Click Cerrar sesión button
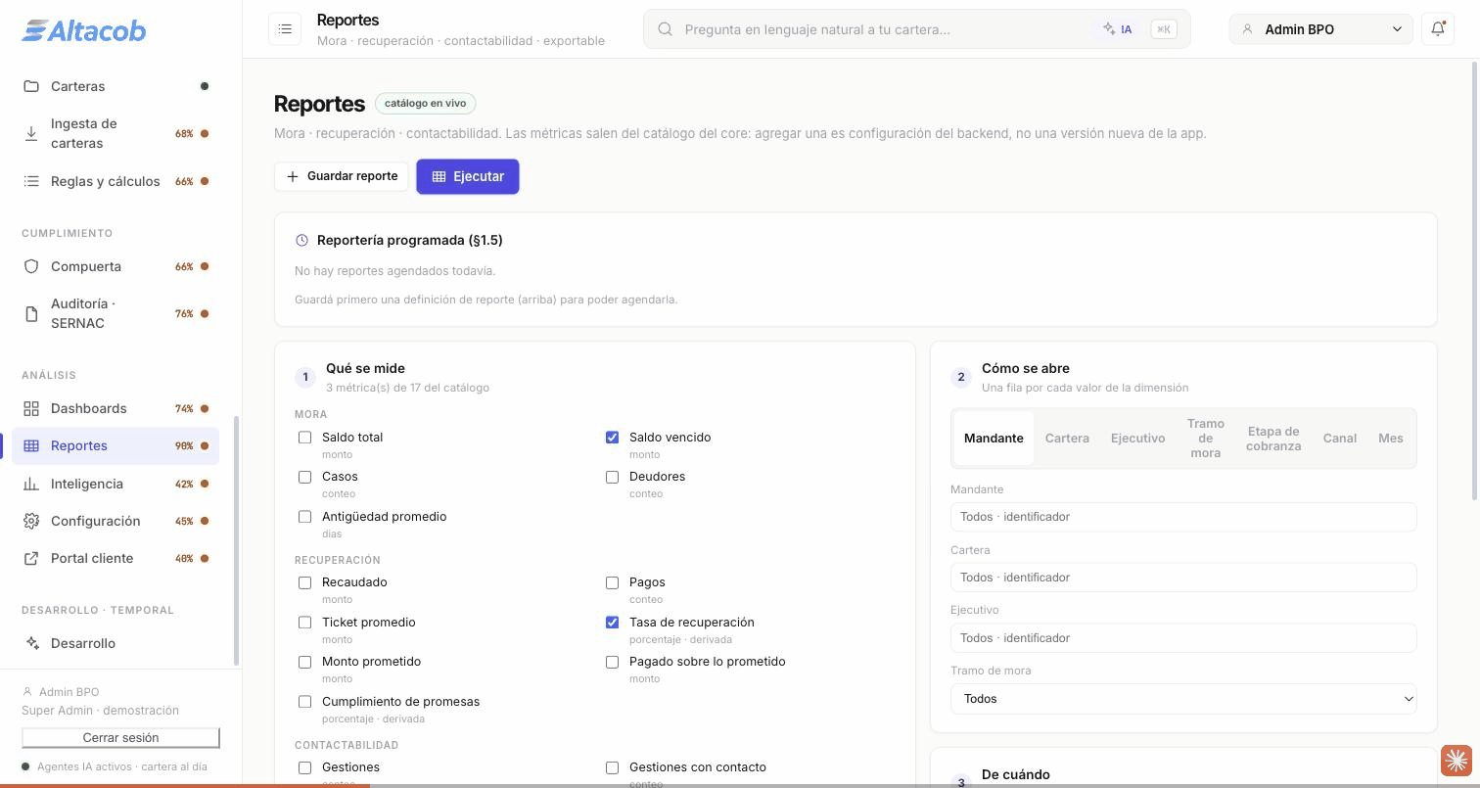 pos(120,738)
